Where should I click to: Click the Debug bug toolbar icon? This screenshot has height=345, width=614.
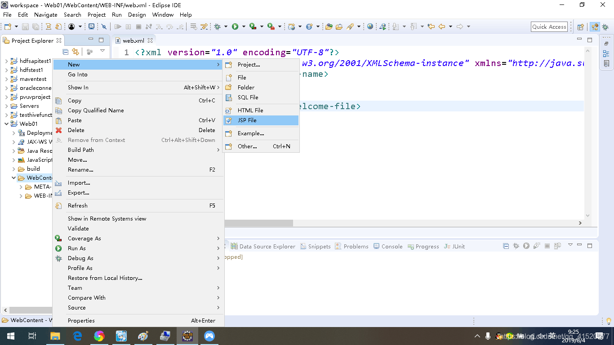[x=218, y=27]
